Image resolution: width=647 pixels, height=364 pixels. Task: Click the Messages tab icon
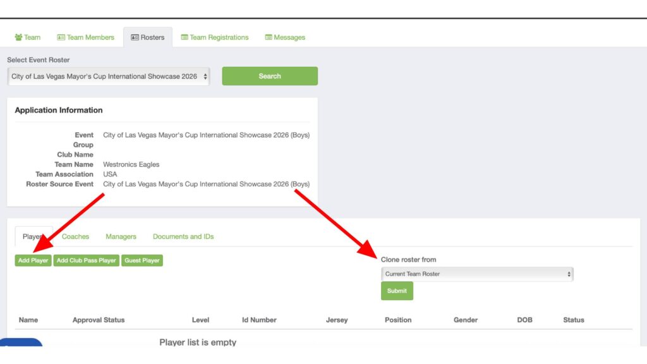click(269, 37)
